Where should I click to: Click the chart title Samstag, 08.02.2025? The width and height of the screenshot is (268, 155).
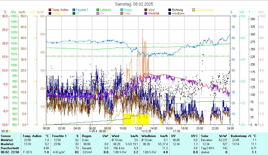tap(134, 4)
